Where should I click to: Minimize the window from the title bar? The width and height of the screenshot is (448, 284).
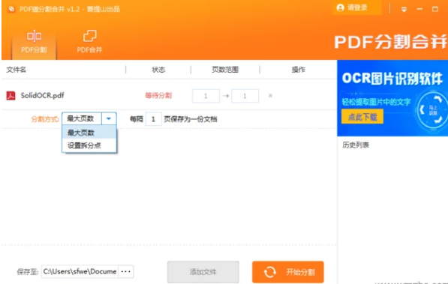[x=419, y=9]
